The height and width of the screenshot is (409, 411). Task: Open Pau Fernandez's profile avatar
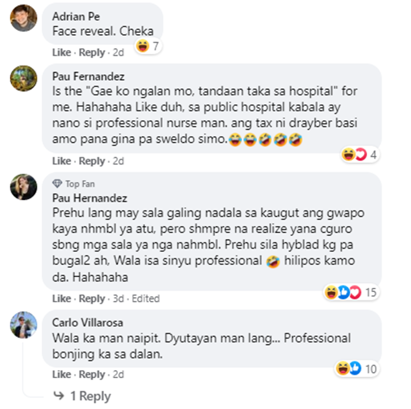[x=24, y=79]
